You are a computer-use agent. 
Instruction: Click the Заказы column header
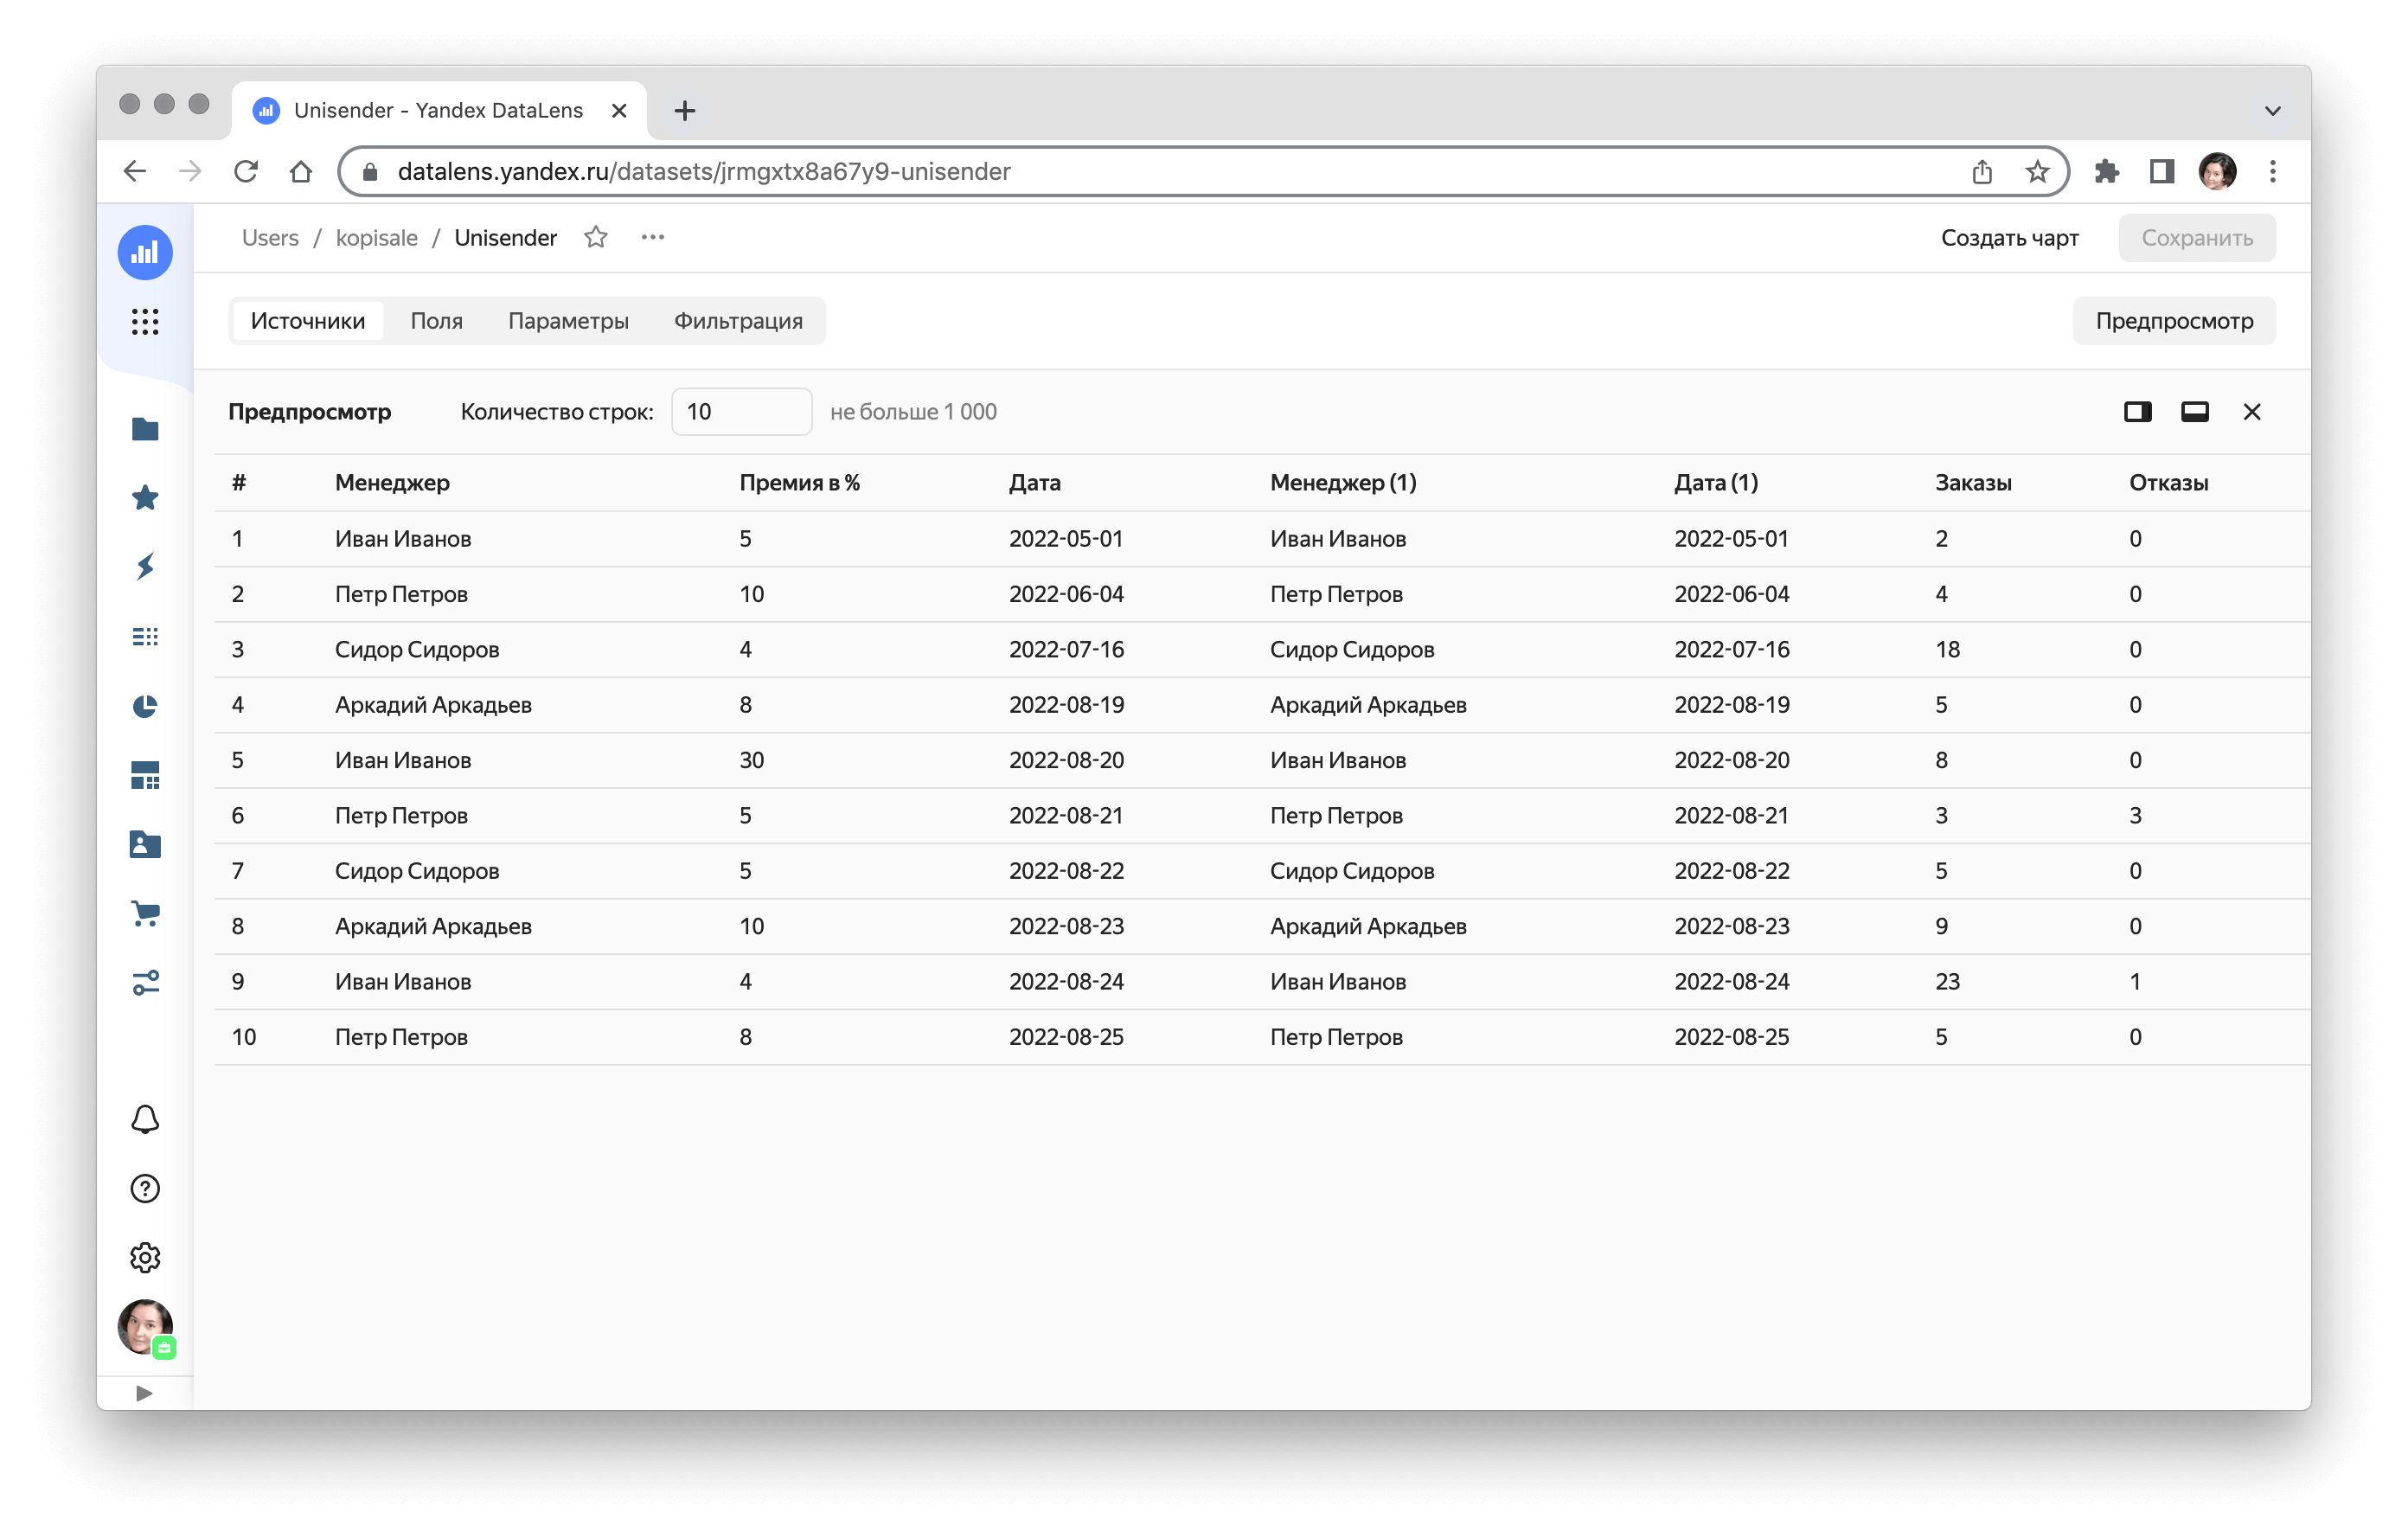tap(1973, 482)
